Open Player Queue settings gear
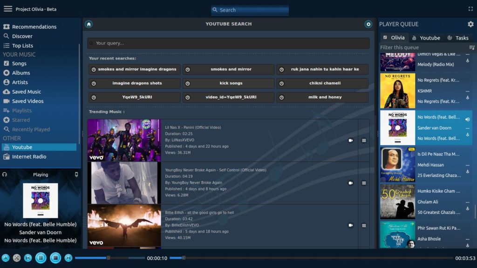This screenshot has width=477, height=268. click(470, 24)
